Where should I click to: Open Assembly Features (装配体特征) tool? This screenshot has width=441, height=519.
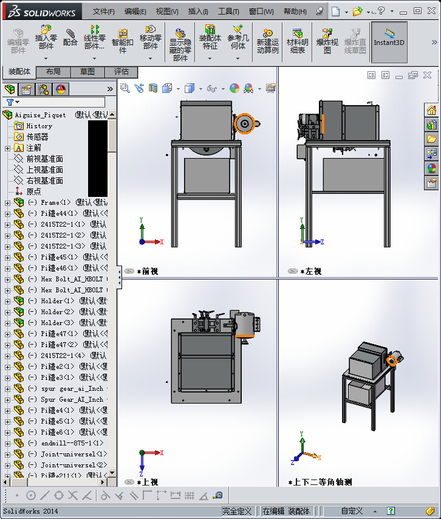[210, 37]
